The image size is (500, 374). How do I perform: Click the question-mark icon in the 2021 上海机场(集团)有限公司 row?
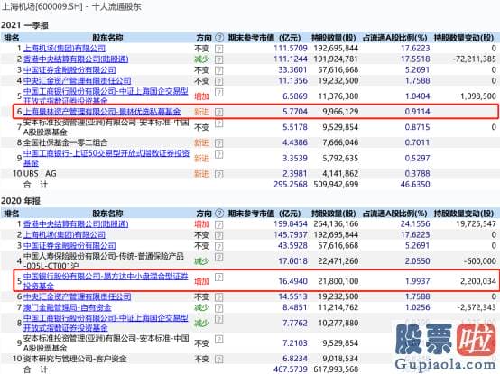(x=219, y=49)
